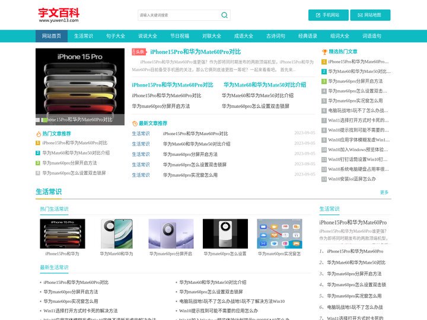Image resolution: width=427 pixels, height=320 pixels.
Task: Open the 节日祝福 nav menu item
Action: [180, 36]
